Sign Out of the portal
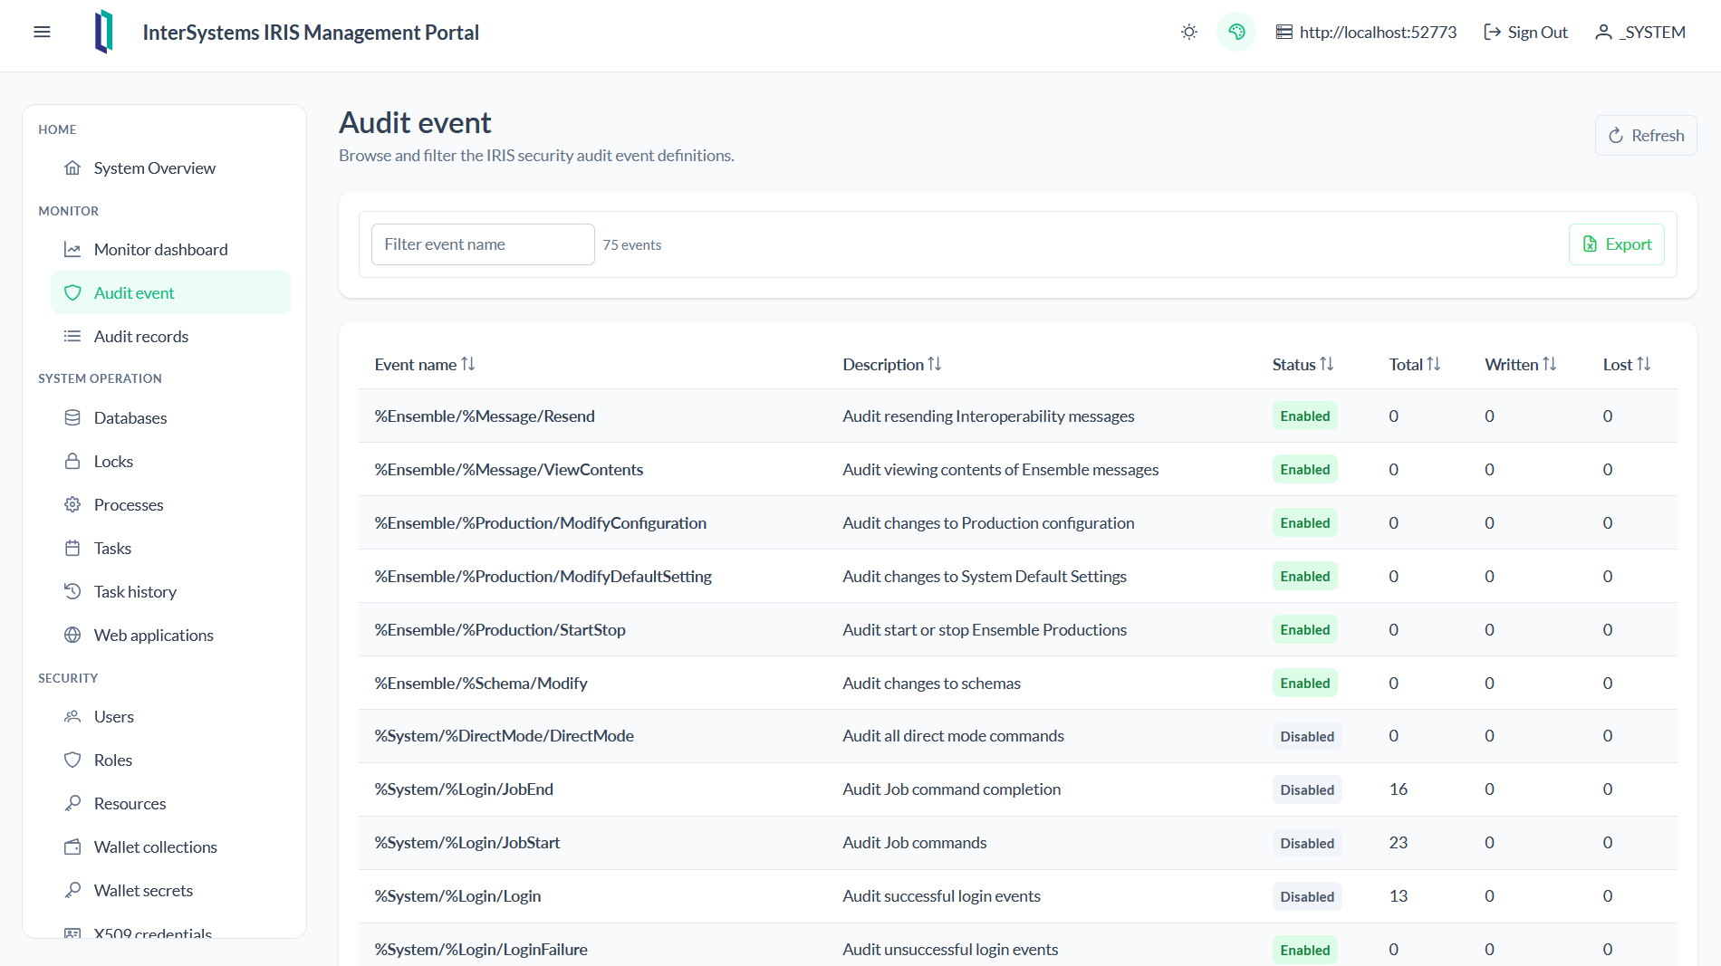The image size is (1721, 966). click(1525, 33)
